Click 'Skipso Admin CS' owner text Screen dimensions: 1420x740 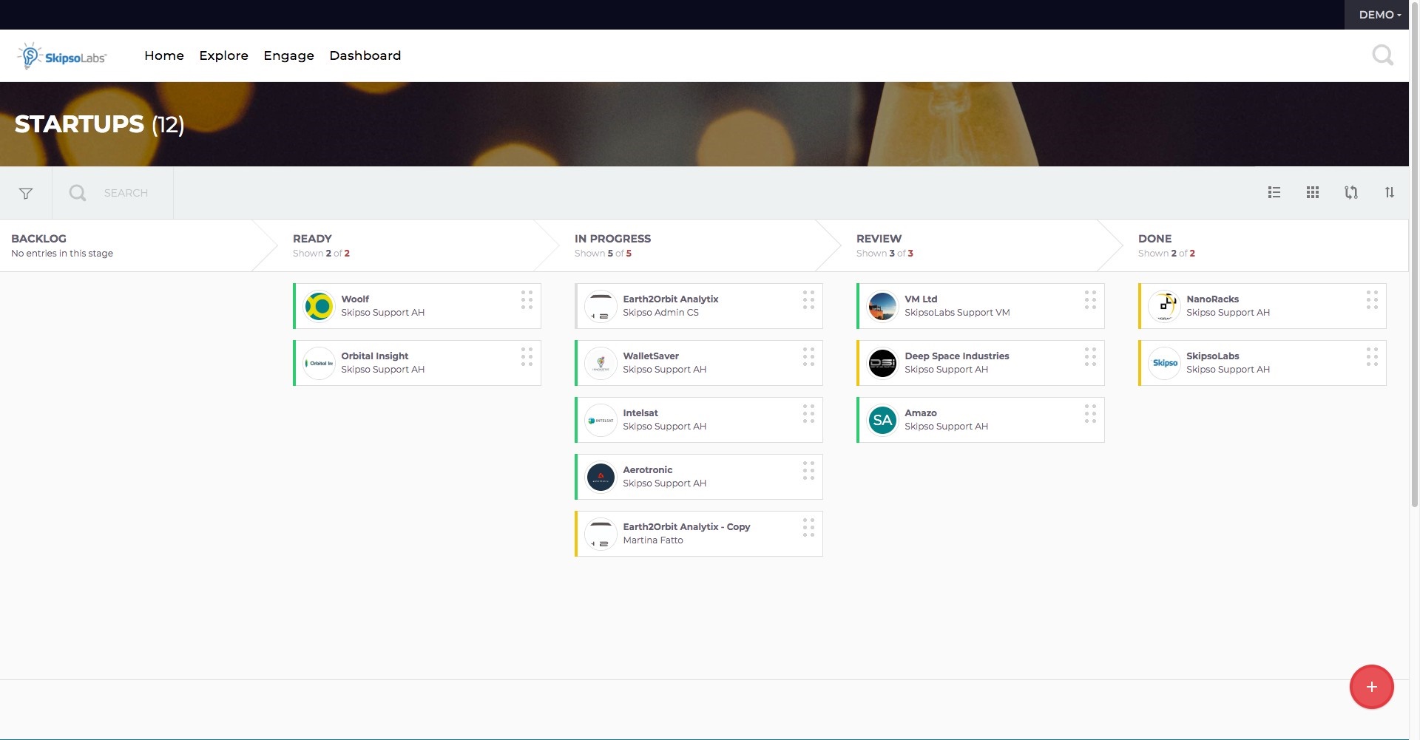pos(660,313)
